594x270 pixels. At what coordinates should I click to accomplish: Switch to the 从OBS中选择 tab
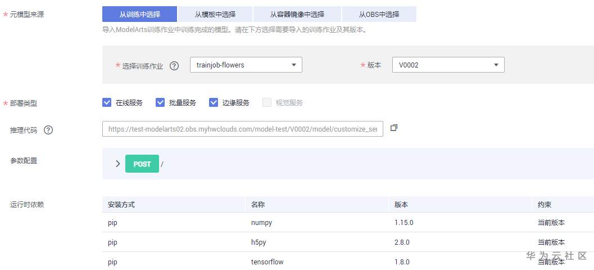(x=379, y=15)
